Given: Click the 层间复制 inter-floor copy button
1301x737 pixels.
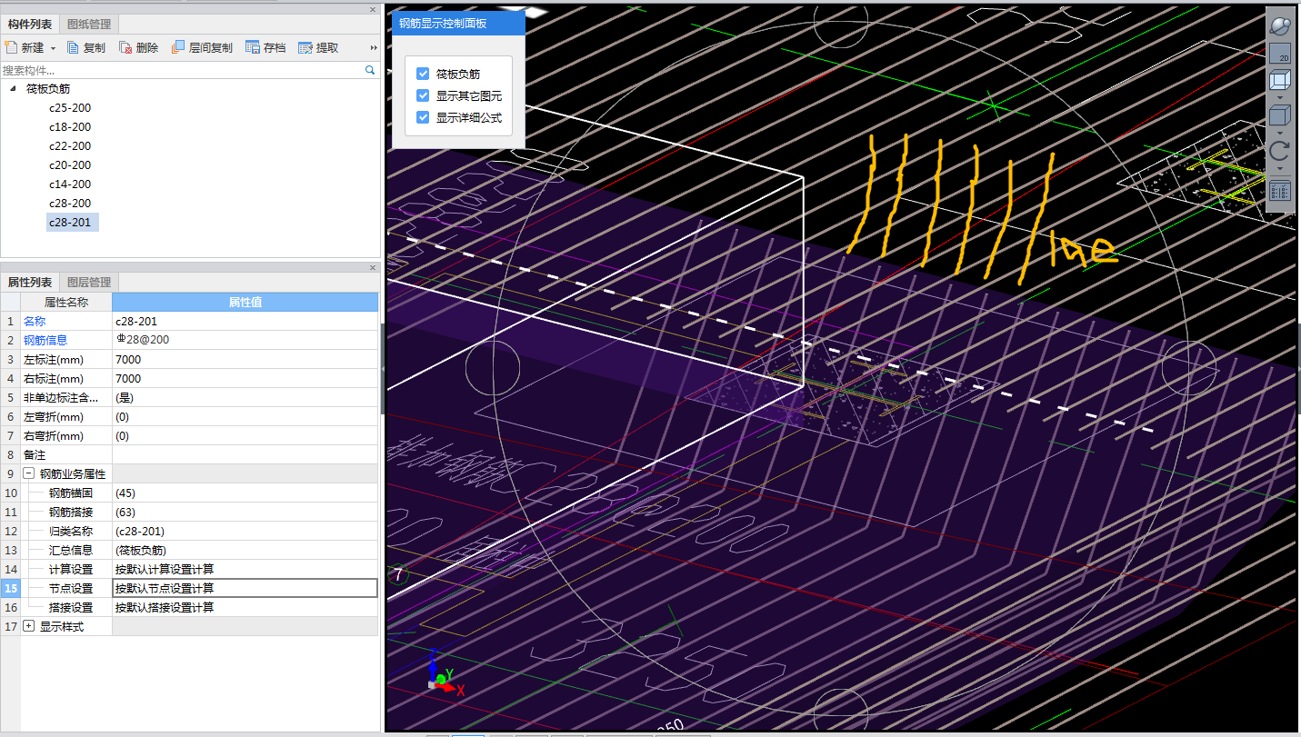Looking at the screenshot, I should point(202,47).
